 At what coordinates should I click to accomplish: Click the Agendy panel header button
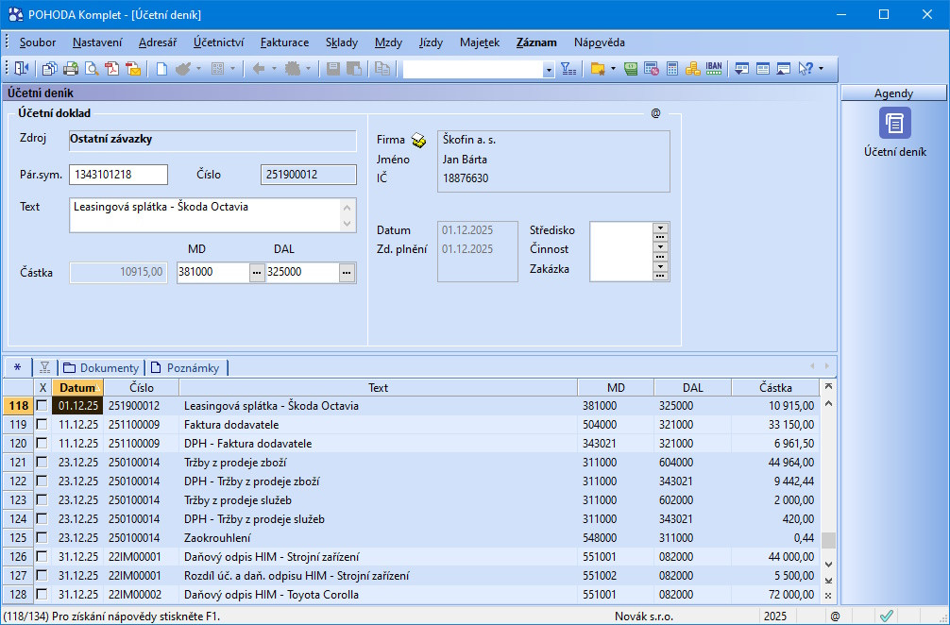(893, 93)
